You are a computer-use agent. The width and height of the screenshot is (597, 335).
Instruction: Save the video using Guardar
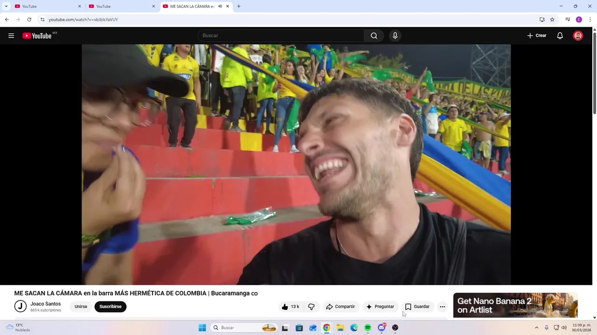click(x=417, y=307)
